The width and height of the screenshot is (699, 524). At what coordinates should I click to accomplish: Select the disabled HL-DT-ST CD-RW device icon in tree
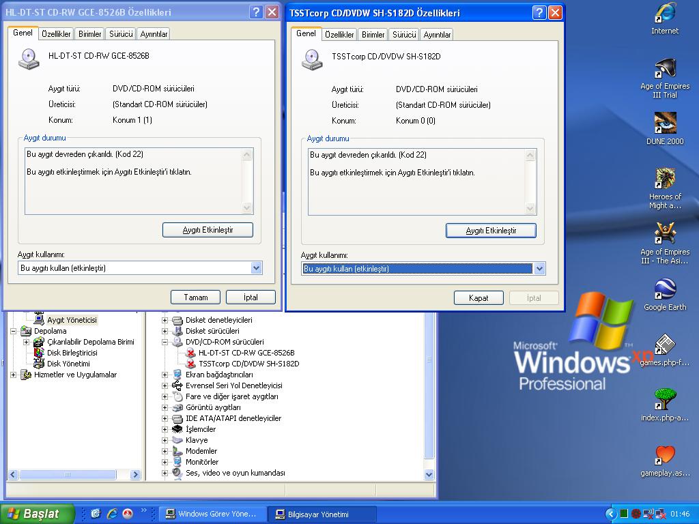coord(191,353)
